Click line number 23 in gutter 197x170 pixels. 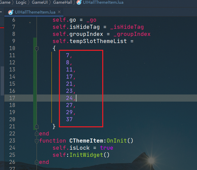pos(12,141)
